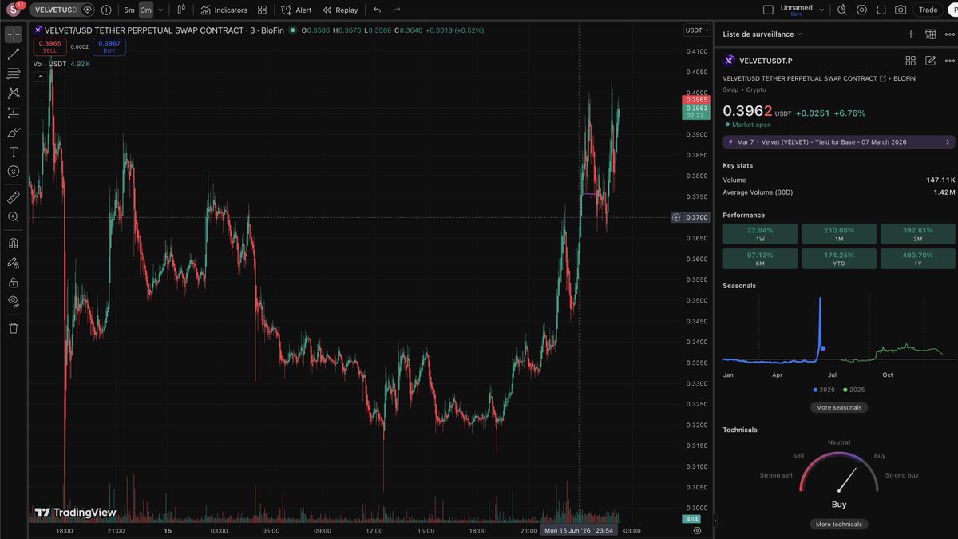Toggle lock all drawings
Screen dimensions: 958x539
14,282
